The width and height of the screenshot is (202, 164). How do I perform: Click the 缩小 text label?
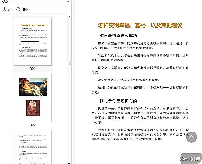(x=25, y=10)
